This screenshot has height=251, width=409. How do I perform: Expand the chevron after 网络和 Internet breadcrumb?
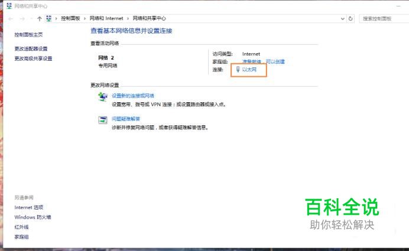point(128,18)
